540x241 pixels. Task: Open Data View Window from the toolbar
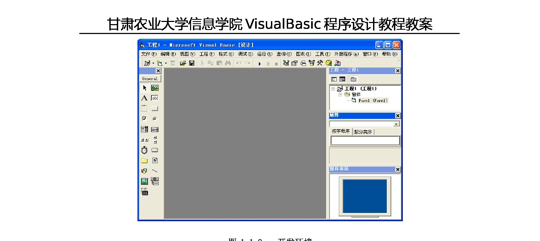[x=329, y=63]
